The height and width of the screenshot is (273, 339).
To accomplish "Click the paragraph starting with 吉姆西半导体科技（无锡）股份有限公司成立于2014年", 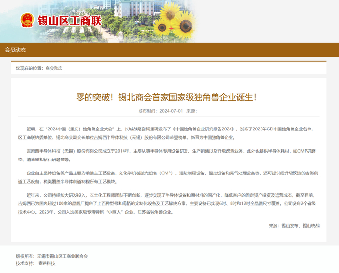I will pos(167,155).
